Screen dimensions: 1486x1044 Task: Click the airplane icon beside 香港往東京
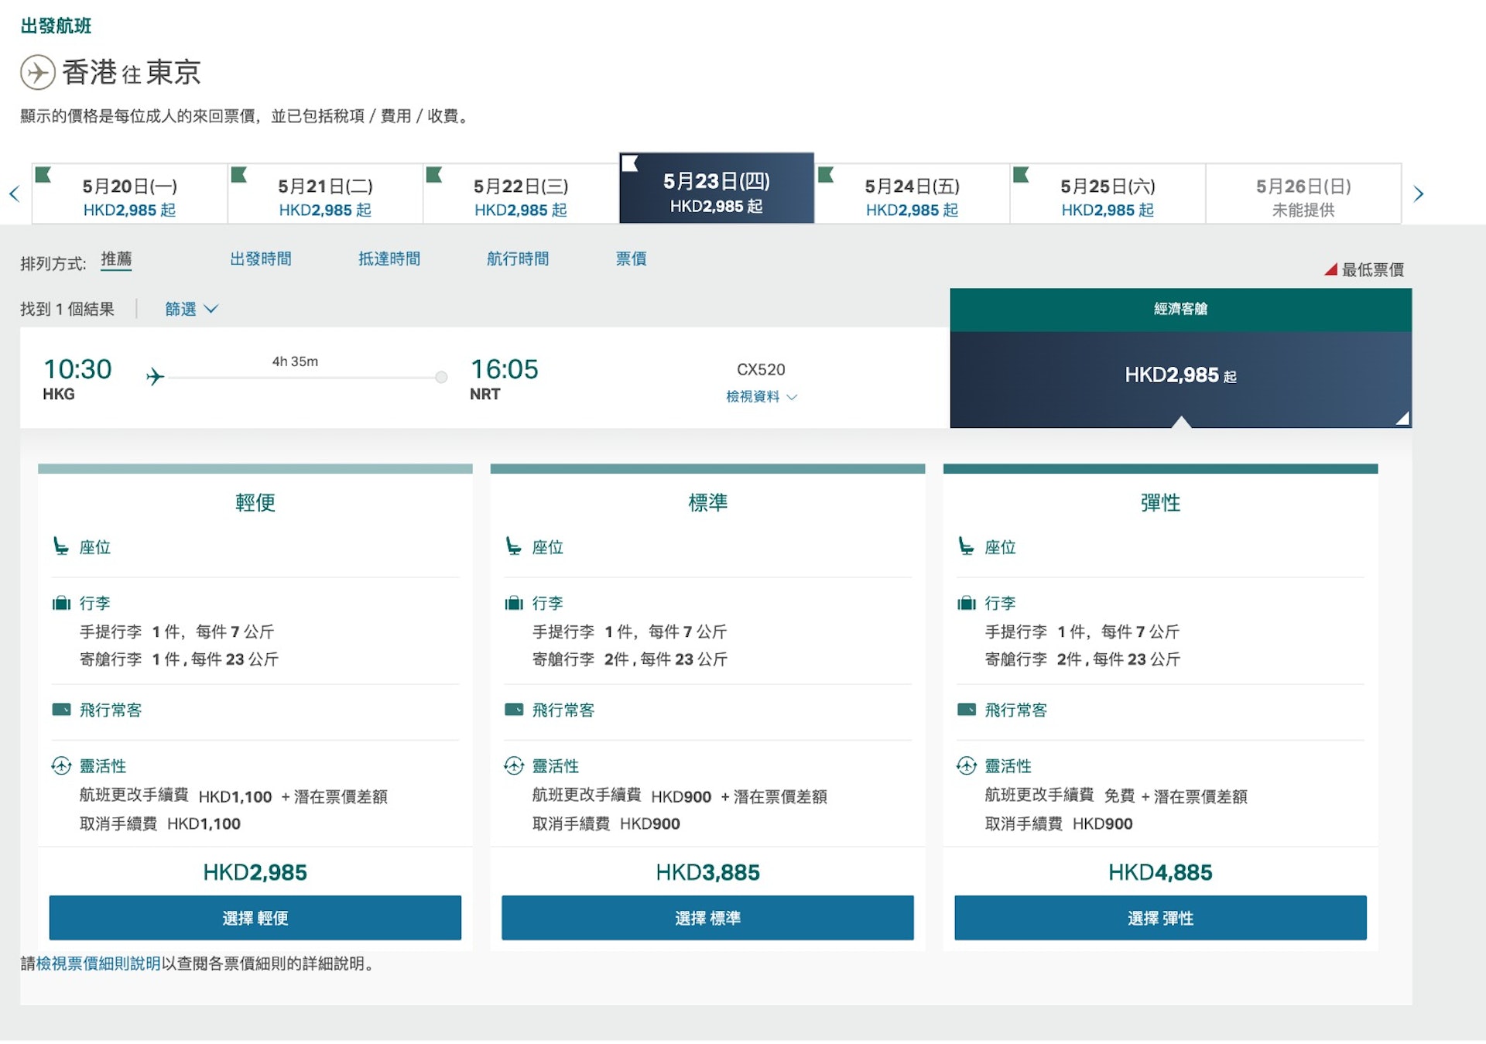[x=37, y=73]
